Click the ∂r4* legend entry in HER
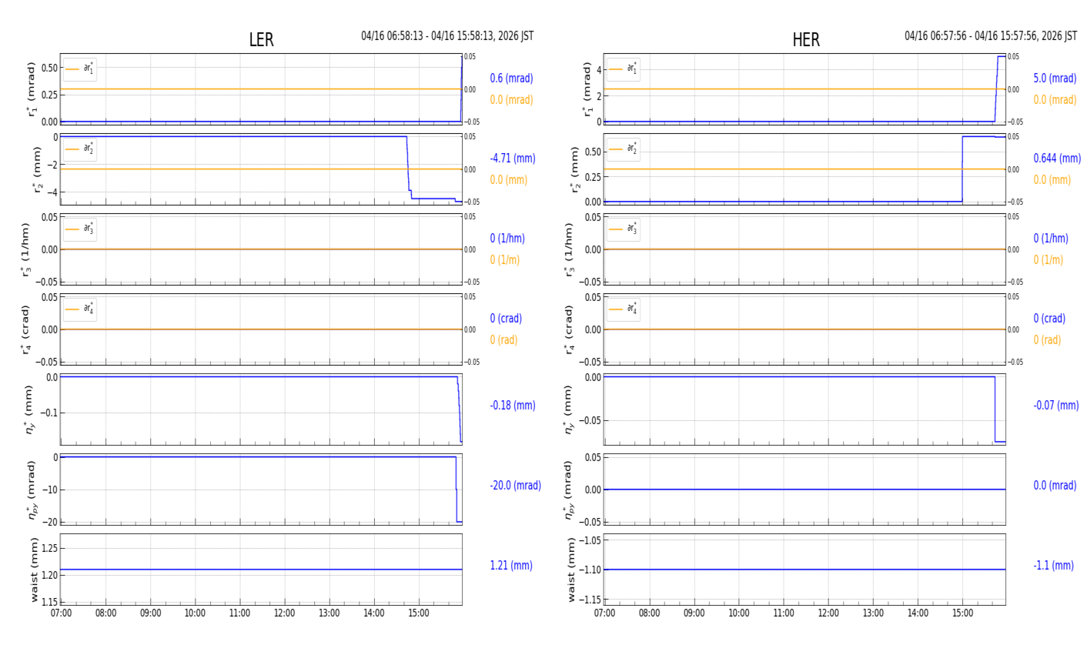Screen dimensions: 1087x665 (x=624, y=309)
